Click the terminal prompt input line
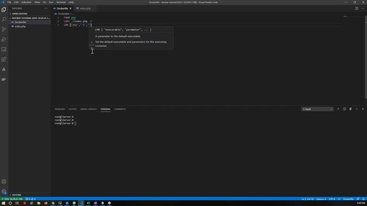The height and width of the screenshot is (206, 367). point(65,124)
